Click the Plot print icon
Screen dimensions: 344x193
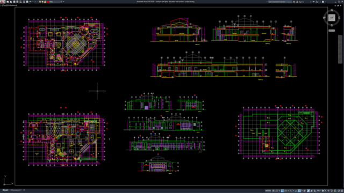(27, 2)
